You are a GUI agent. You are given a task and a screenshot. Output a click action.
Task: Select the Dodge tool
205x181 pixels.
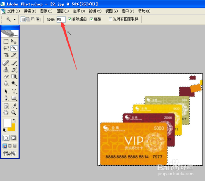(x=14, y=83)
